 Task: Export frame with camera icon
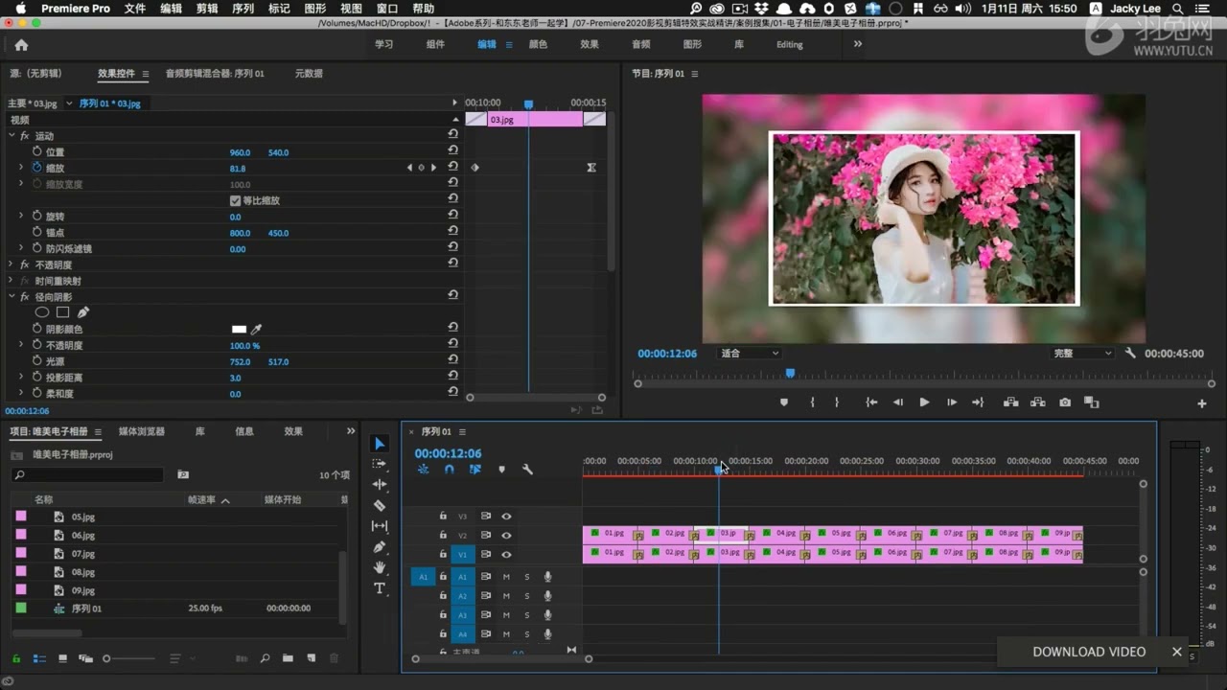tap(1065, 402)
